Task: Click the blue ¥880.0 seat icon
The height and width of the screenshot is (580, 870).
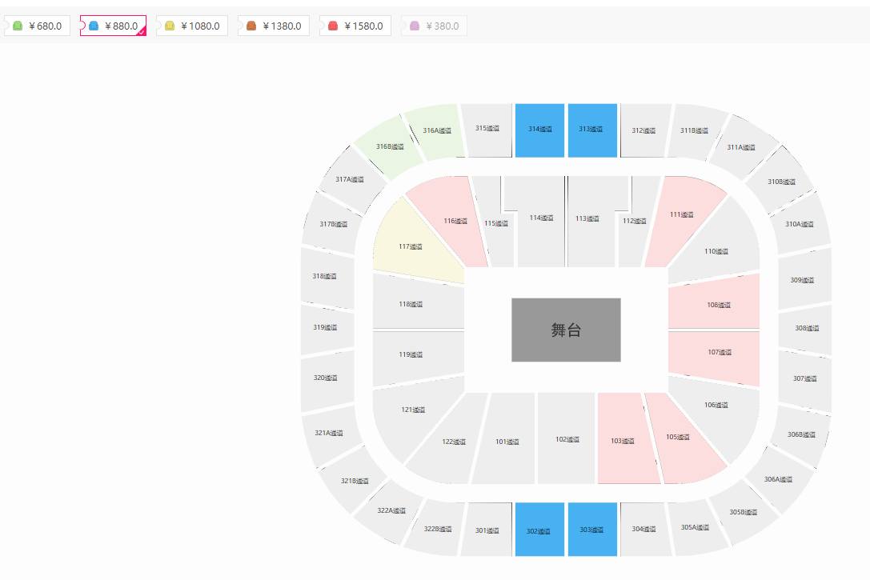Action: click(94, 26)
